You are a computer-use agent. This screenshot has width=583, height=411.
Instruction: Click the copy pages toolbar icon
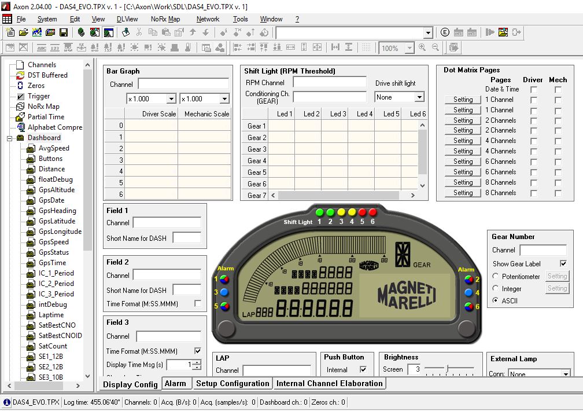pos(153,32)
